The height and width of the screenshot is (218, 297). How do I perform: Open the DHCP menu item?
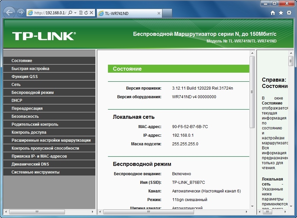(49, 101)
